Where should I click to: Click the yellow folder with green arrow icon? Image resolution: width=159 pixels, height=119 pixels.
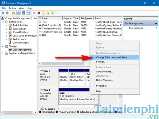[48, 13]
